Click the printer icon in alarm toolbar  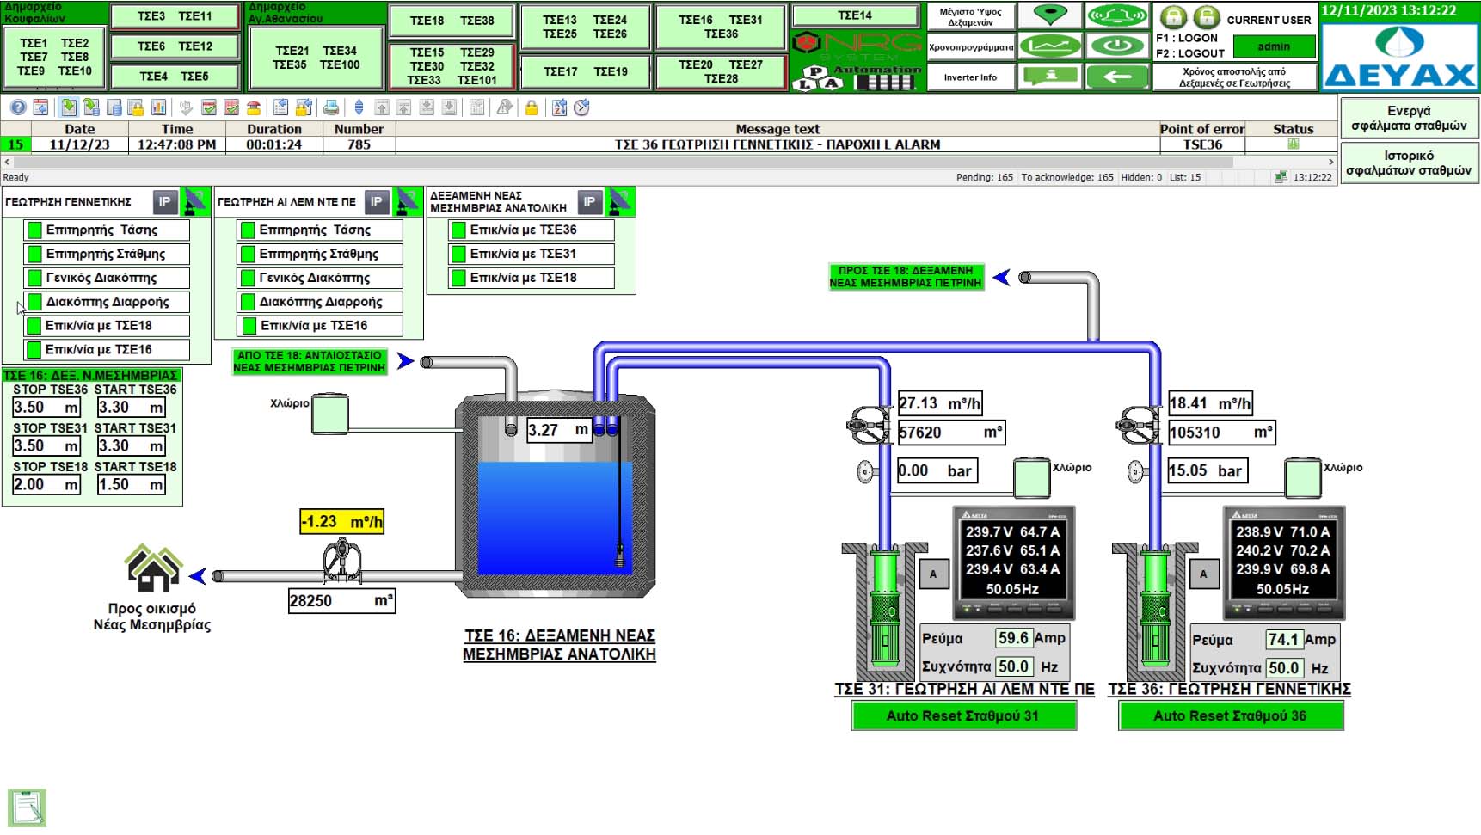click(331, 107)
